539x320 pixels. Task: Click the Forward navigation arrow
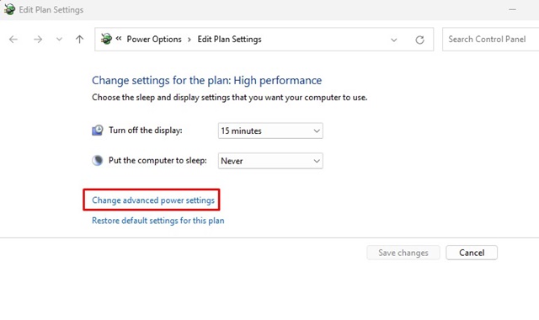[x=38, y=40]
